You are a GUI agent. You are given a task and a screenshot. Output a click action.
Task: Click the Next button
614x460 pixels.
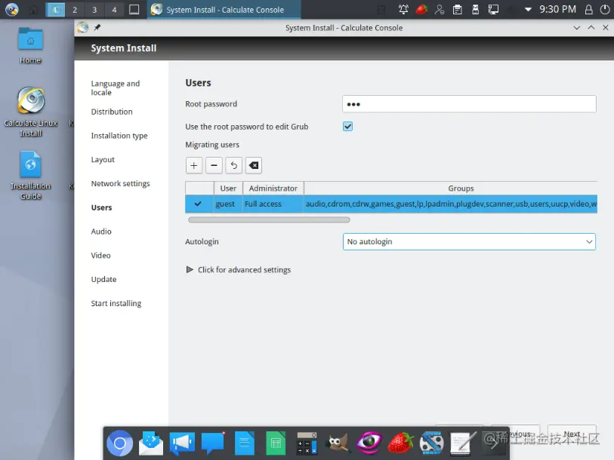click(x=572, y=434)
